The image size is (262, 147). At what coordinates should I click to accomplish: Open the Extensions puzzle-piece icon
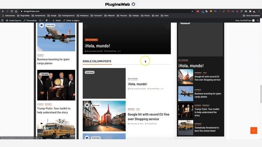coord(250,11)
